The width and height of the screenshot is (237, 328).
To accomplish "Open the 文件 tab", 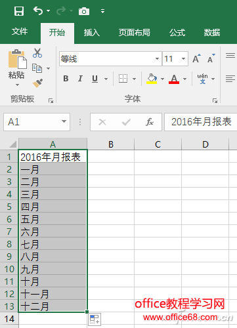I will tap(20, 32).
